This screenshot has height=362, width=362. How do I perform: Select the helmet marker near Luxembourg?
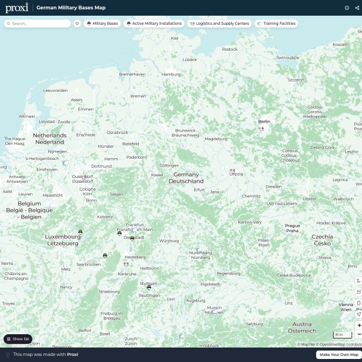(x=80, y=232)
